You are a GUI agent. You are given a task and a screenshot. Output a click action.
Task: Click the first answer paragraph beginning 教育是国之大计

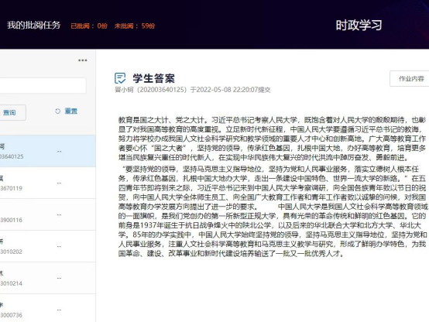273,139
